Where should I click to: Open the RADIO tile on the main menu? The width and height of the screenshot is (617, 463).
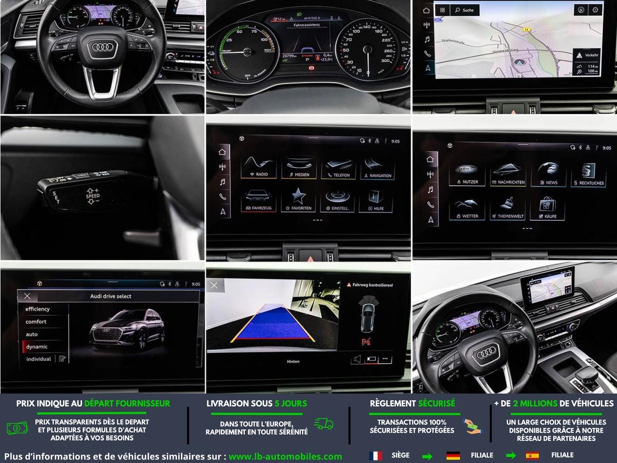point(259,167)
